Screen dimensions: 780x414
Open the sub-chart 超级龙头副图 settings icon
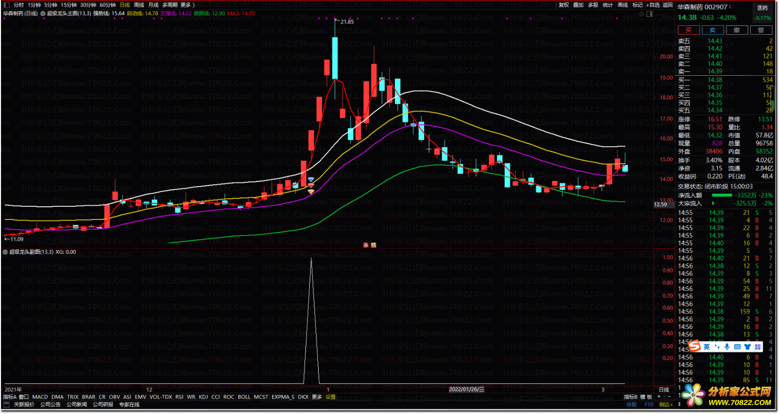(5, 252)
